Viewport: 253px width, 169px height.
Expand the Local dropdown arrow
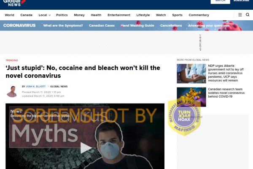point(50,15)
